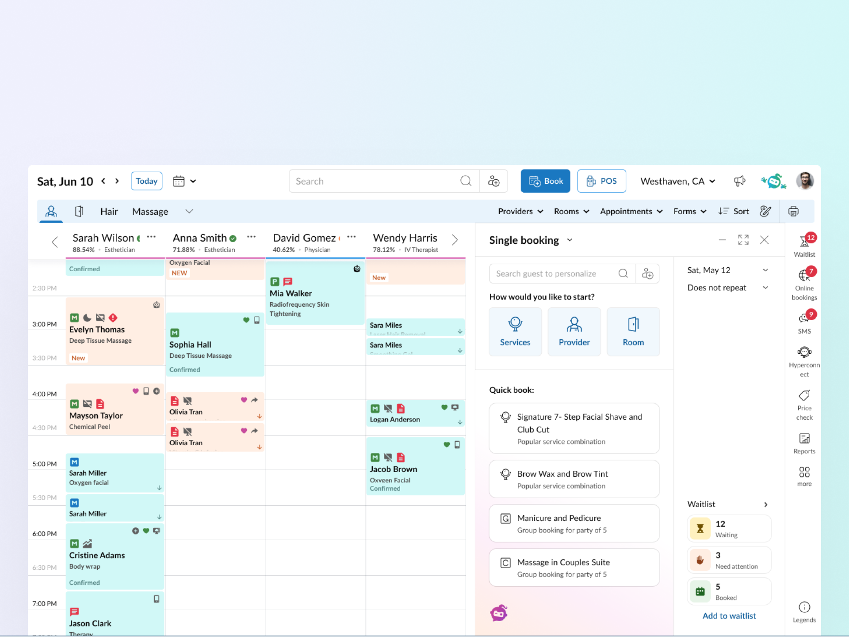
Task: Open the calendar date picker dropdown
Action: coord(184,181)
